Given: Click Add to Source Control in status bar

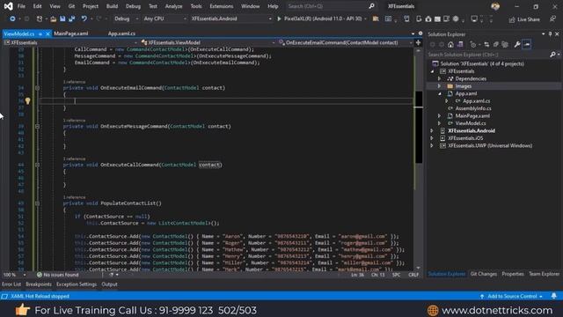Looking at the screenshot, I should tap(512, 296).
